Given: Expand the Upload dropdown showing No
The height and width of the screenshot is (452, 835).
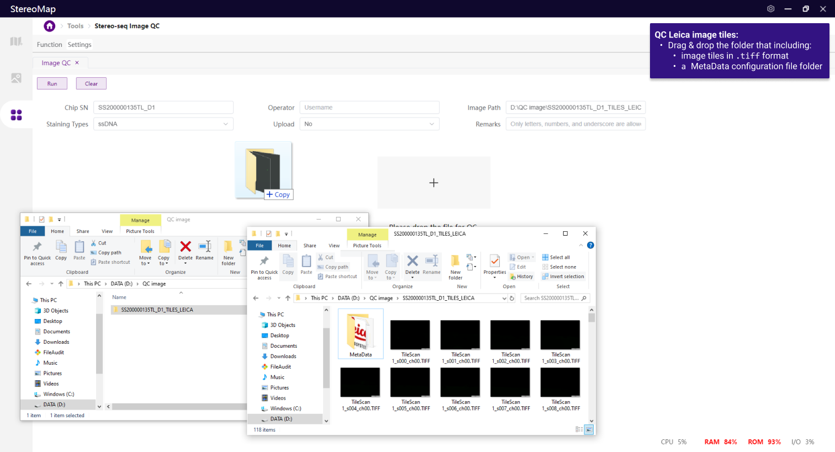Looking at the screenshot, I should [369, 124].
